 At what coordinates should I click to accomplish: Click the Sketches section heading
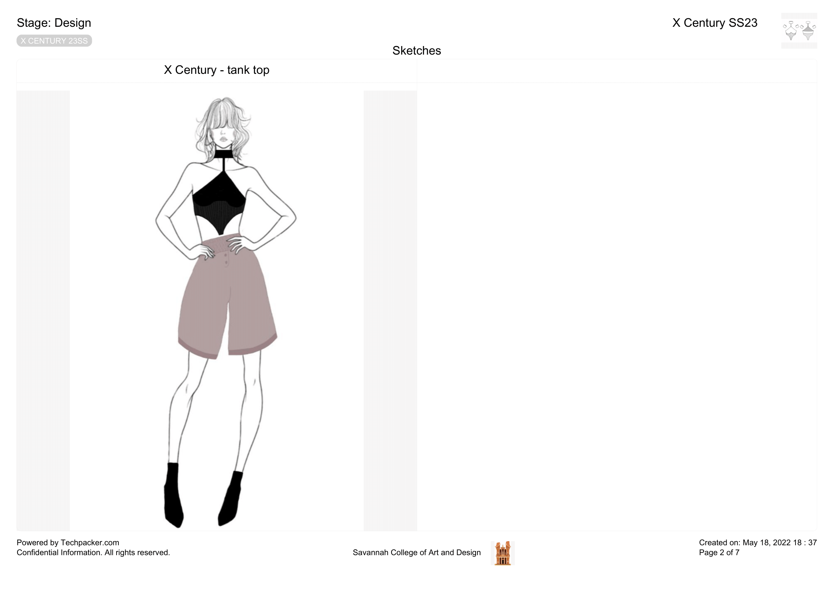416,51
